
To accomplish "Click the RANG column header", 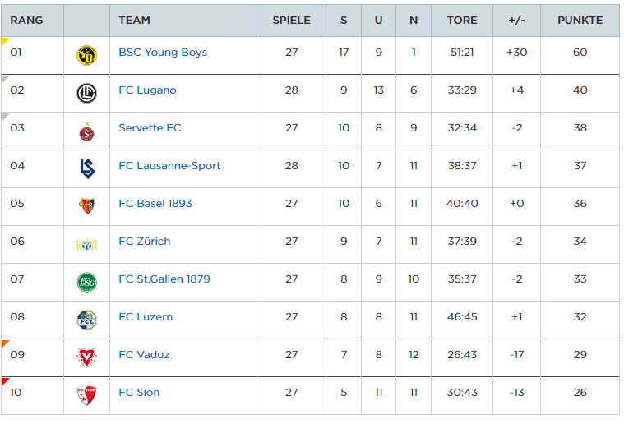I will 26,21.
